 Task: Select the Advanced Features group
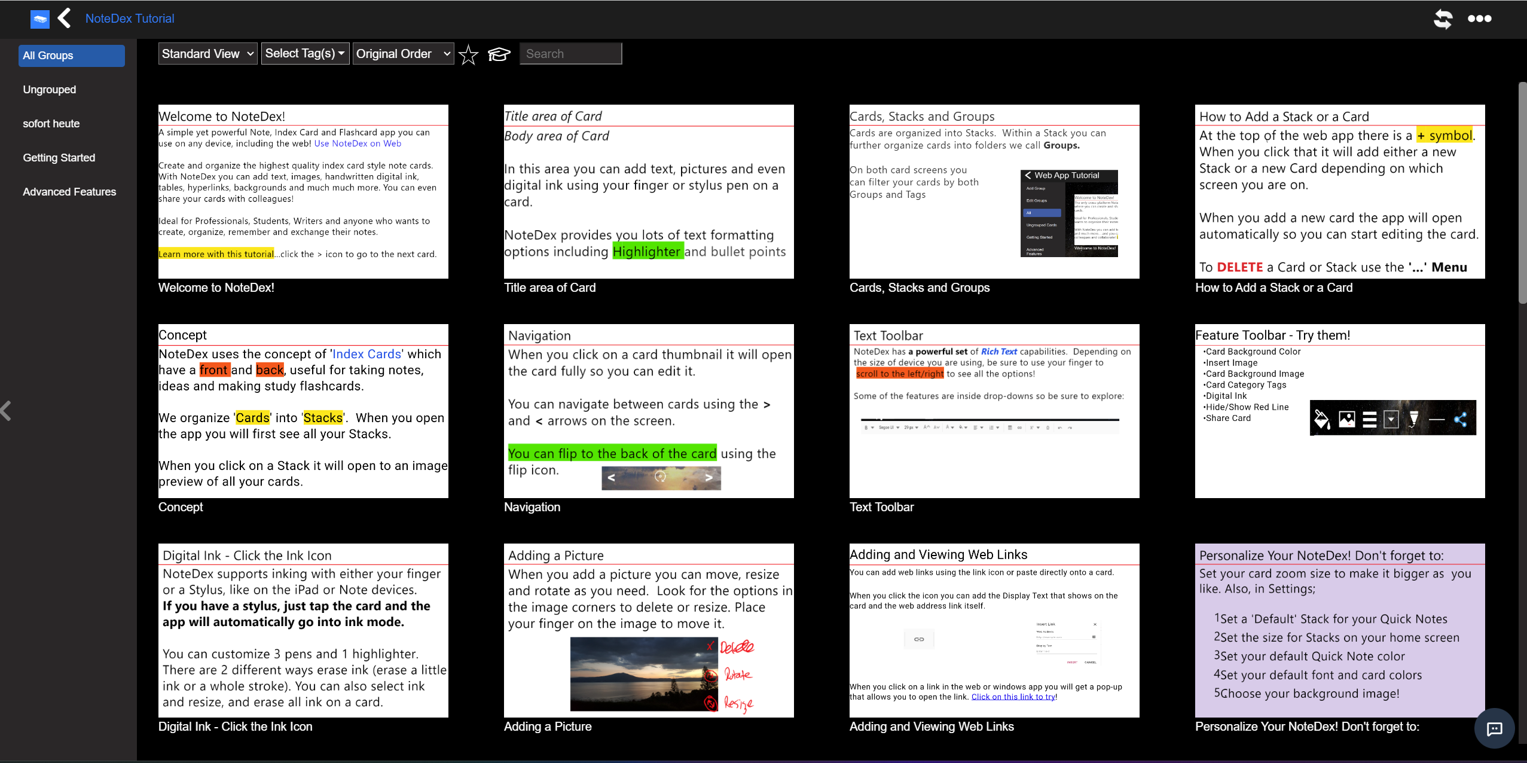click(x=69, y=191)
